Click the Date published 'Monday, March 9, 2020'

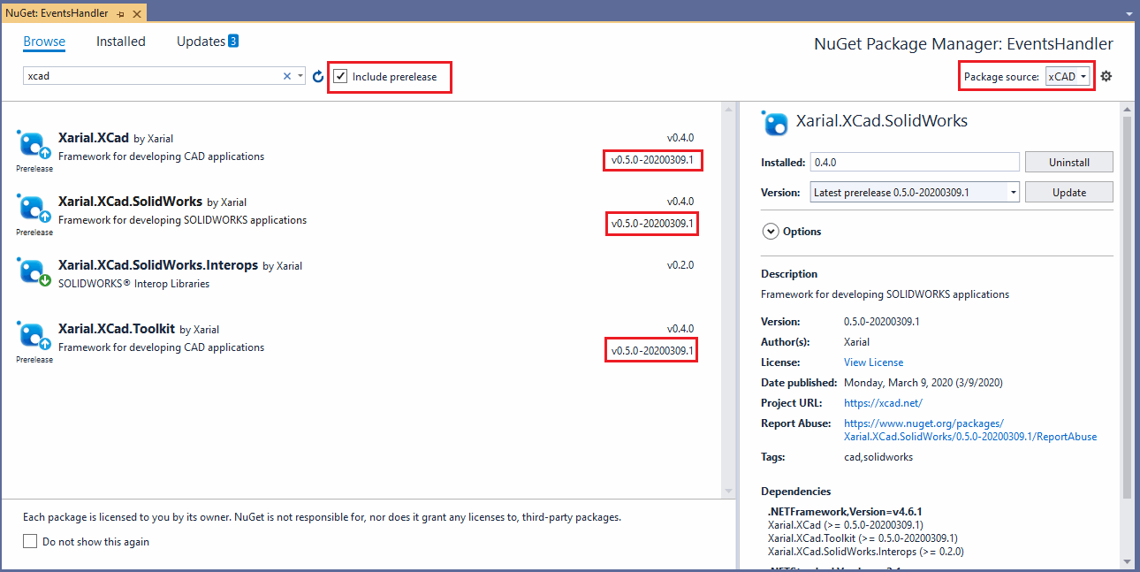(x=923, y=383)
